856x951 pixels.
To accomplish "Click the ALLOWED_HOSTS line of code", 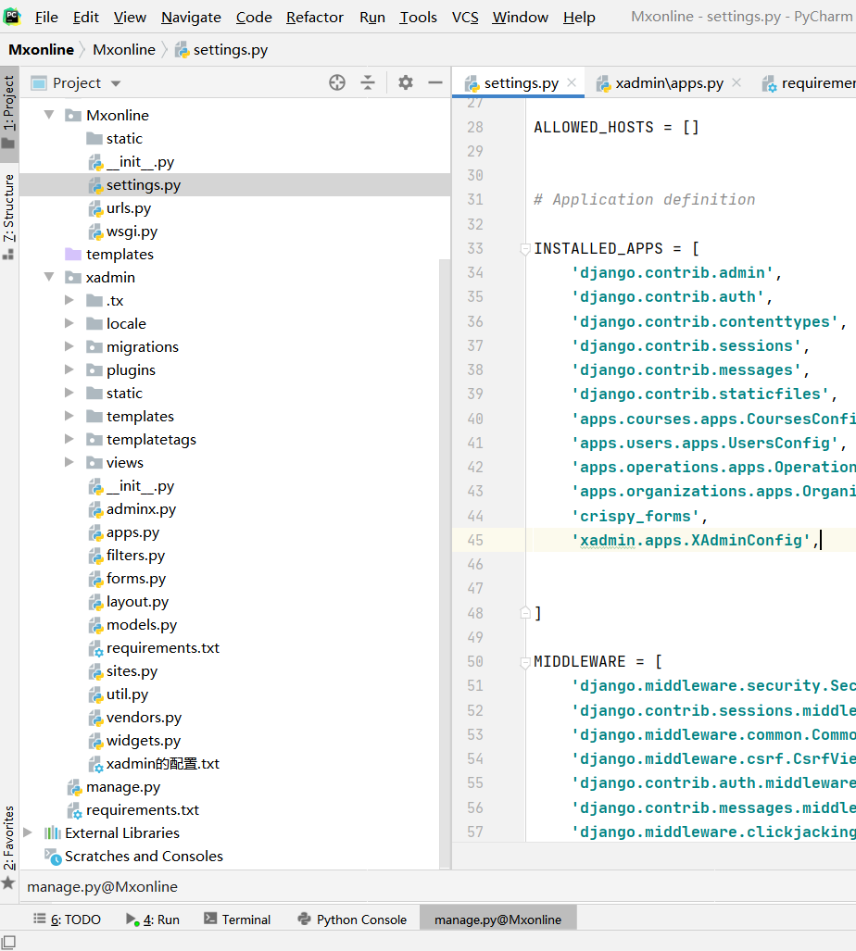I will click(616, 128).
